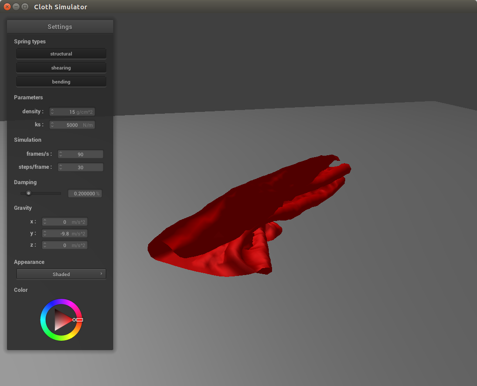Click the Settings panel header
Screen dimensions: 477x386
tap(60, 27)
